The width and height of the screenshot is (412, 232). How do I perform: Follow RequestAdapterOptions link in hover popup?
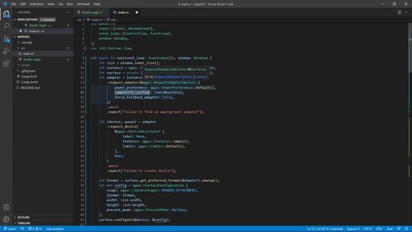(173, 77)
